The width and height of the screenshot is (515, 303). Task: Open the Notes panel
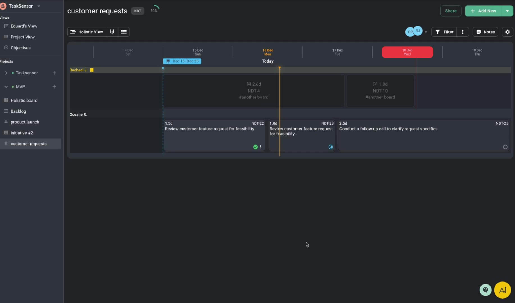(486, 32)
